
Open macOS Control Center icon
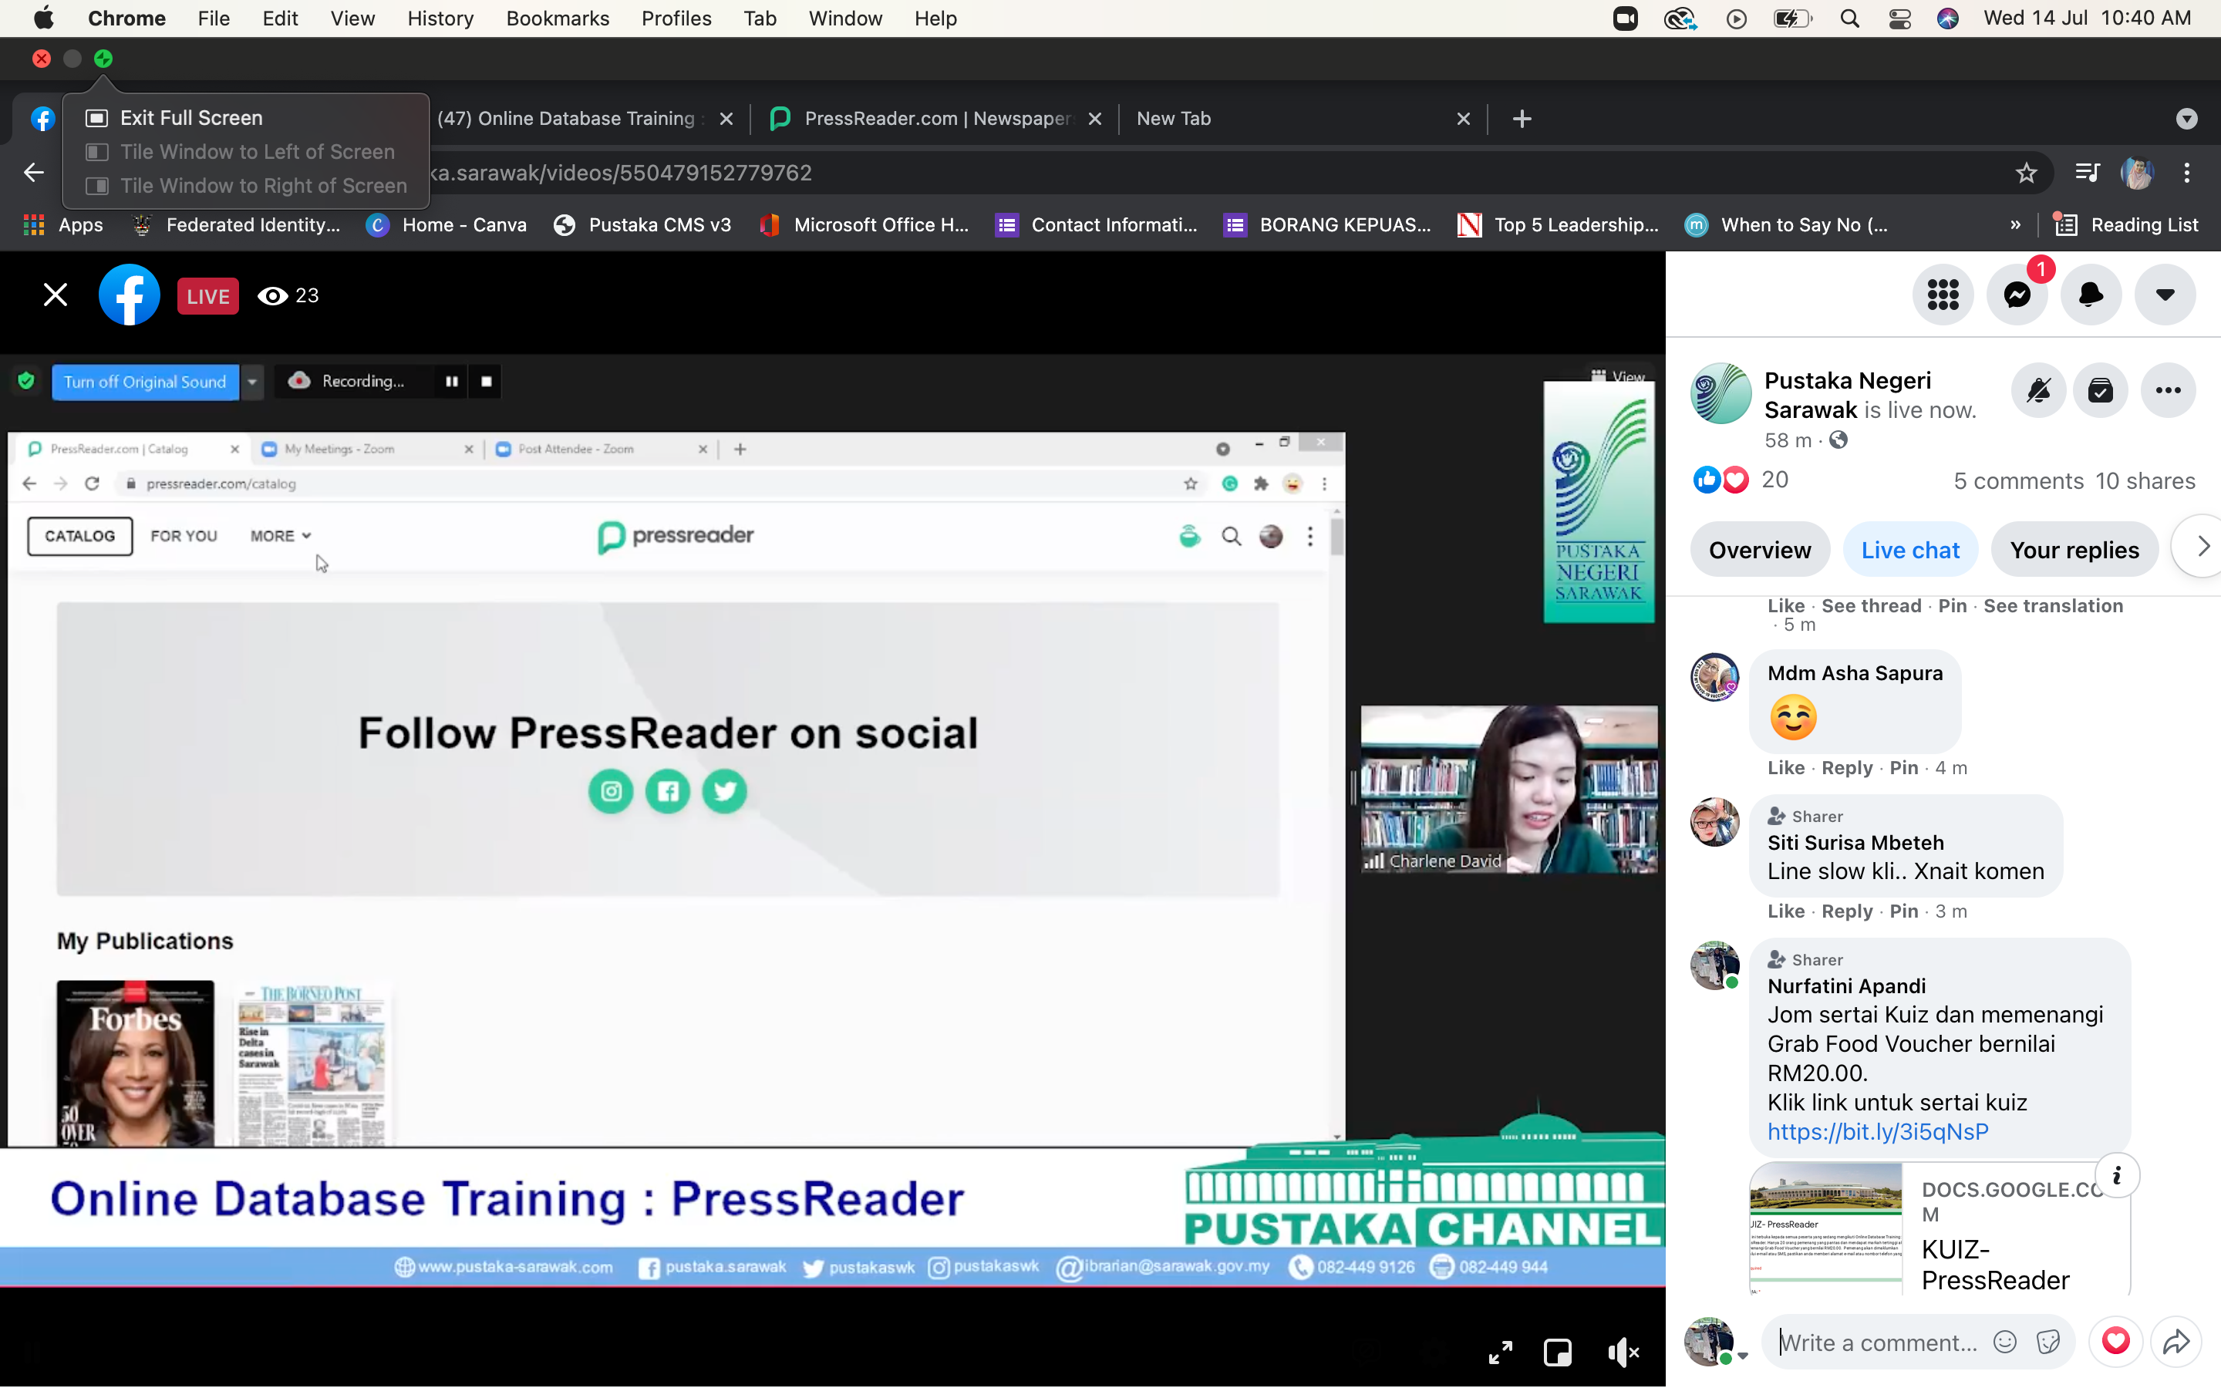[1899, 19]
